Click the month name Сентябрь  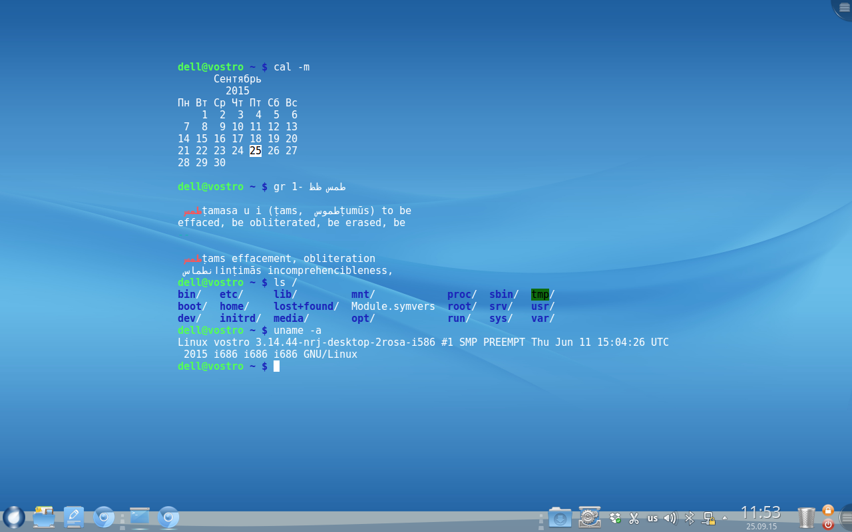pos(238,79)
